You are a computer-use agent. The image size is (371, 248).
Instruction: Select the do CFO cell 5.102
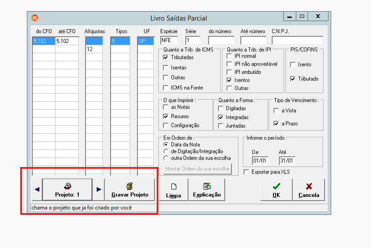44,41
